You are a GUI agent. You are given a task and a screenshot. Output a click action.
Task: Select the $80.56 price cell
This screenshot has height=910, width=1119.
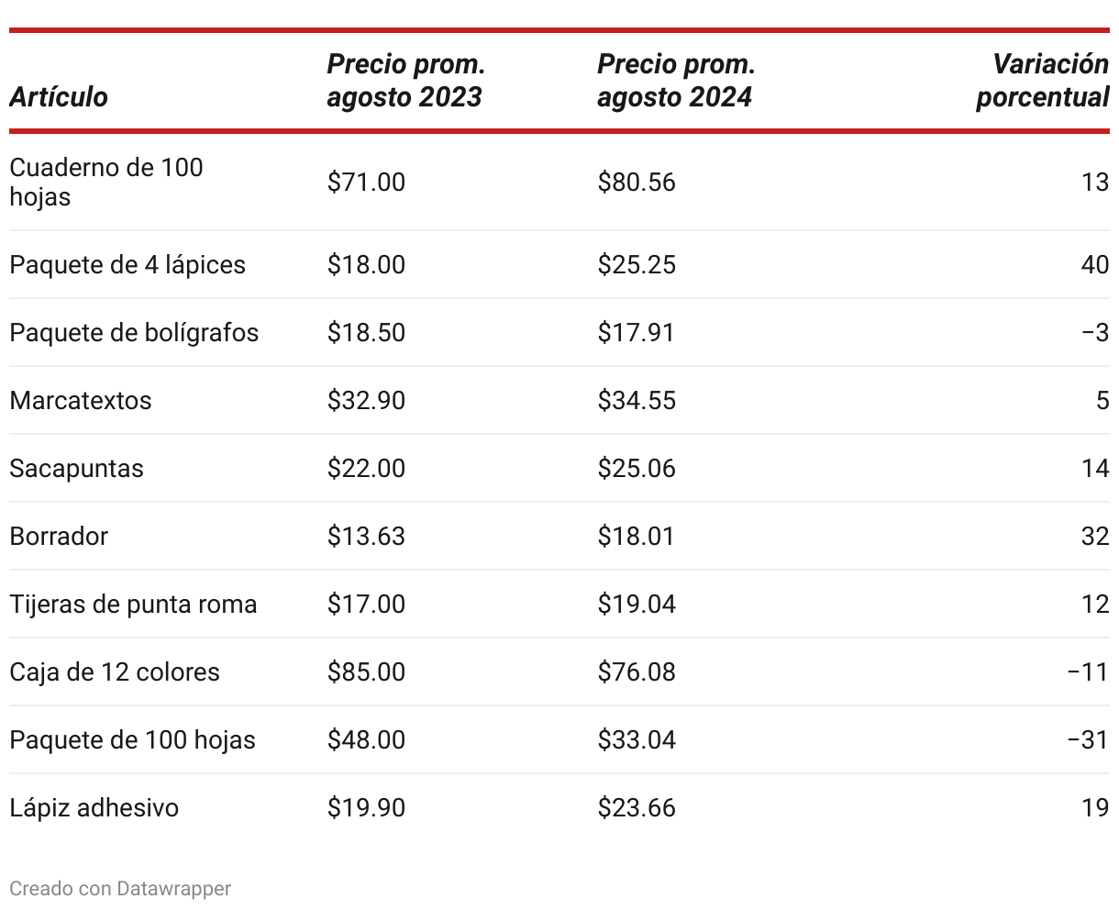(637, 182)
